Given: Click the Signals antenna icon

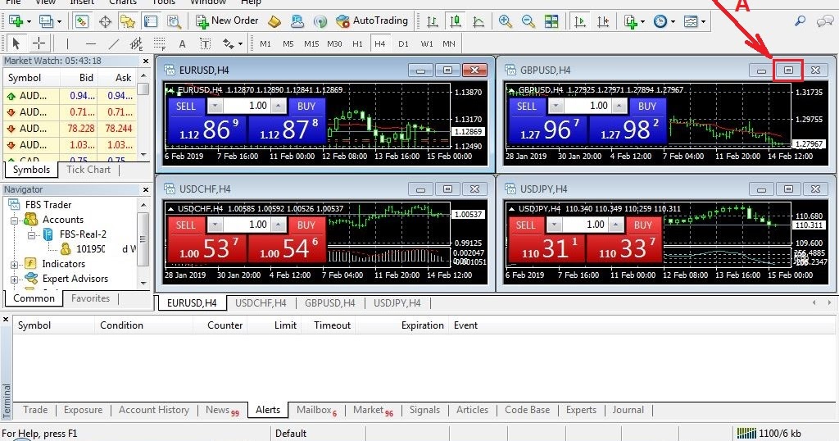Looking at the screenshot, I should click(x=320, y=21).
